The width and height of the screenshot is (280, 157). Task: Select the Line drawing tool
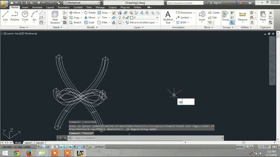5,16
